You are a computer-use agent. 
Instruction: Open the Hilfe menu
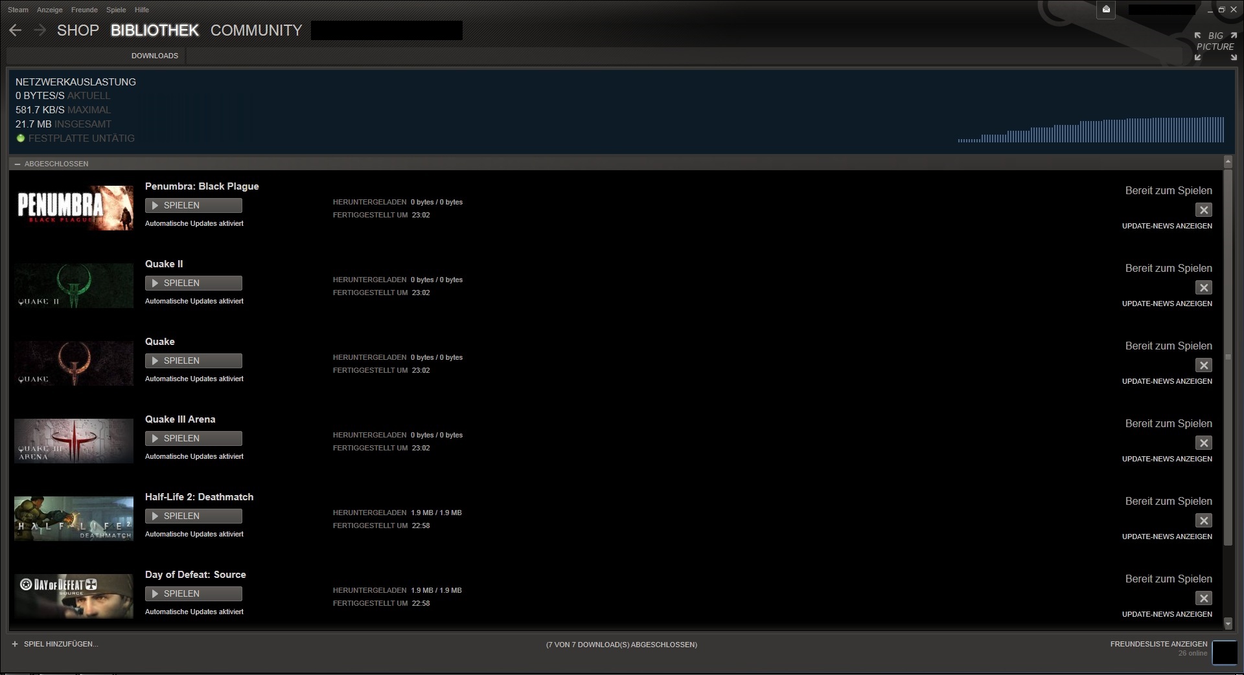click(142, 10)
